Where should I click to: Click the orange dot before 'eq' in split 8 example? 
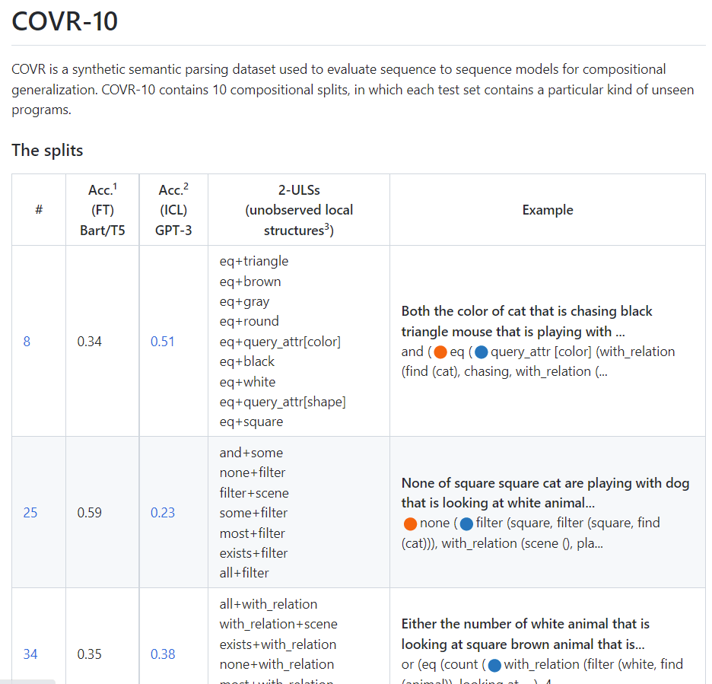(x=440, y=352)
